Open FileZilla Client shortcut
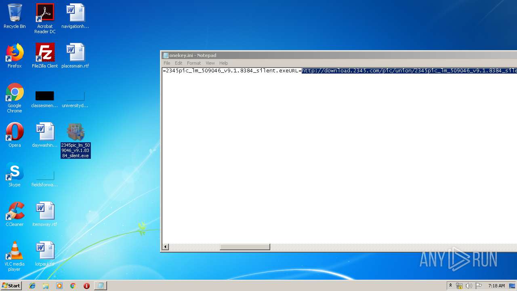 pos(45,56)
